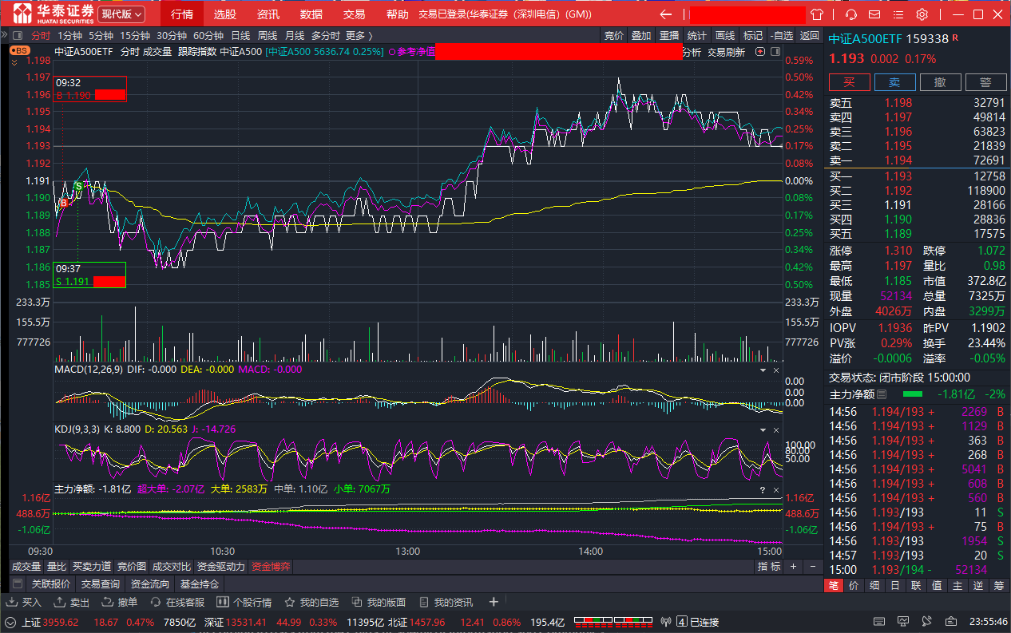Open the 现代版 version dropdown

tap(122, 14)
